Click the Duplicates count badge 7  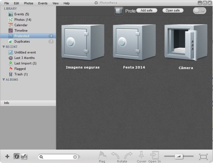coord(51,42)
